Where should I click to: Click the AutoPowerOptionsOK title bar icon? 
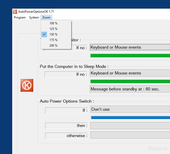point(15,12)
